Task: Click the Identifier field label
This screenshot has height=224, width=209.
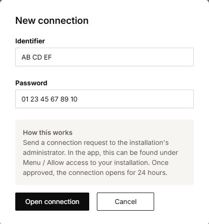Action: pyautogui.click(x=30, y=41)
